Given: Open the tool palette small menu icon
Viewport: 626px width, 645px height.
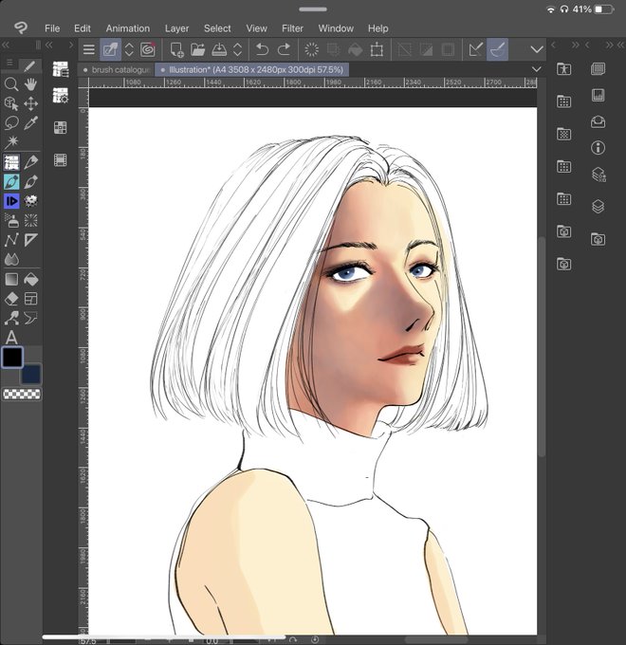Looking at the screenshot, I should tap(9, 63).
